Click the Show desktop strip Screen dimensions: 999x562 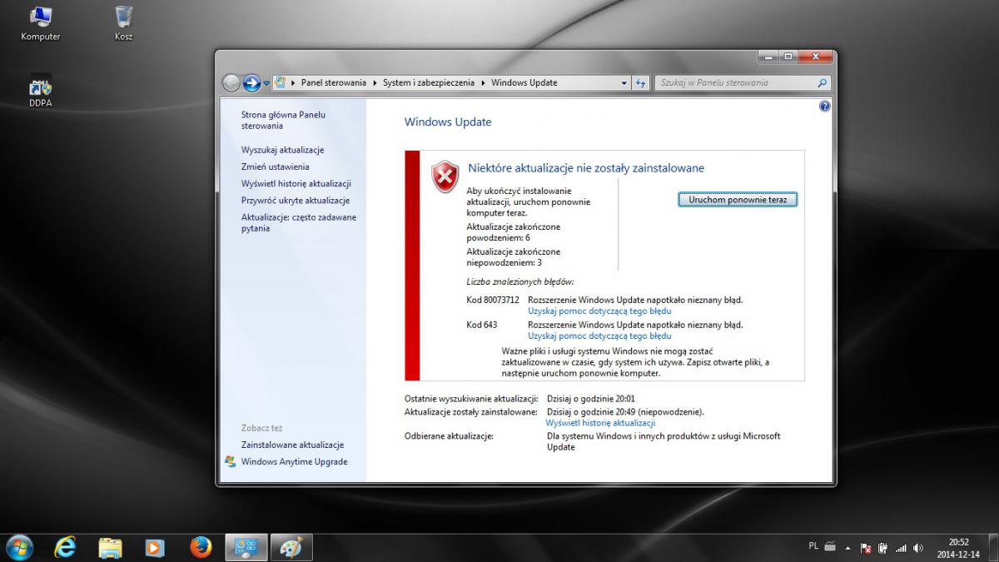tap(993, 547)
